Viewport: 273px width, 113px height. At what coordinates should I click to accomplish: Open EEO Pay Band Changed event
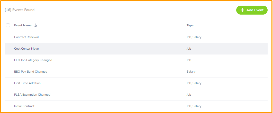click(31, 72)
